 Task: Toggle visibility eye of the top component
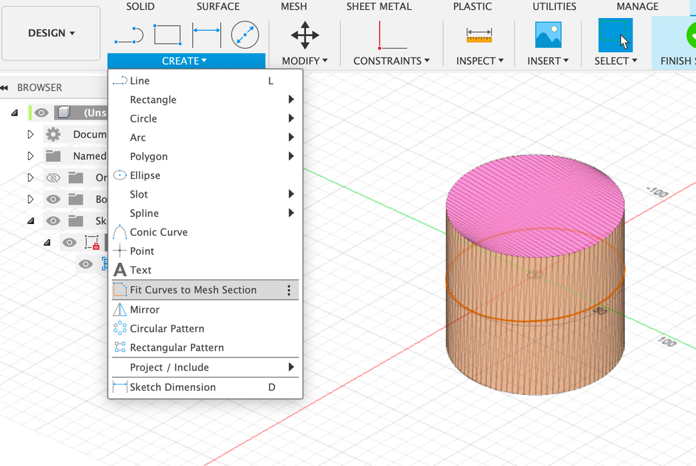coord(41,113)
